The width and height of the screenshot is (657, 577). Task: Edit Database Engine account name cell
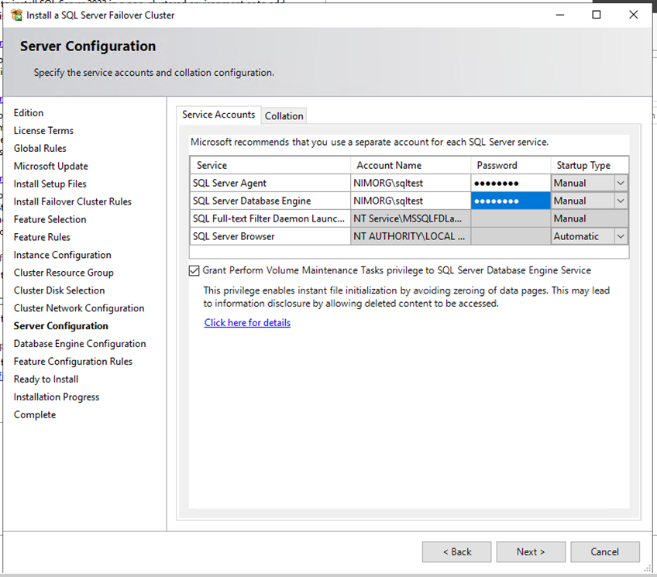coord(410,201)
